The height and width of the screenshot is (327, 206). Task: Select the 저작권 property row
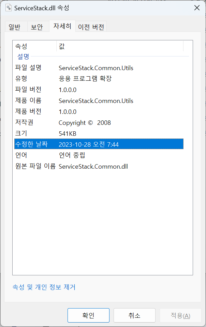coord(99,122)
